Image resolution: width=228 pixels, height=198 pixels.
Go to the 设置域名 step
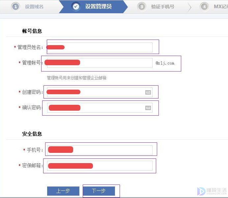[x=34, y=7]
